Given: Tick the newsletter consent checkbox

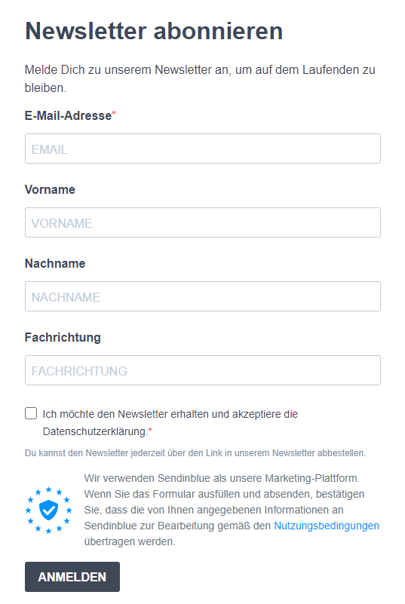Looking at the screenshot, I should click(31, 413).
